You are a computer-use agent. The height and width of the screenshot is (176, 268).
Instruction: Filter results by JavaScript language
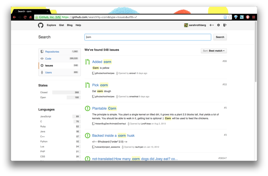click(x=59, y=116)
